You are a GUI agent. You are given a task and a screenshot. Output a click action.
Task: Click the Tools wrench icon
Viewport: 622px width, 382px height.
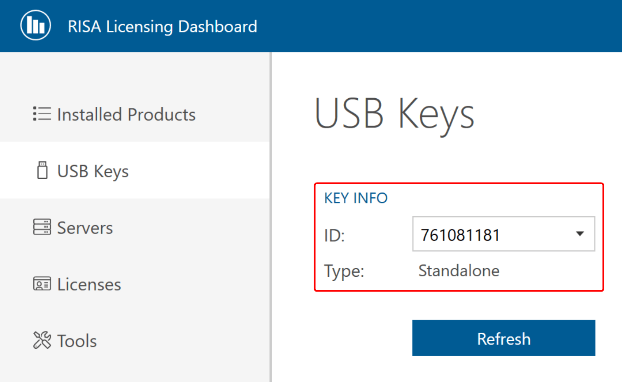point(42,340)
